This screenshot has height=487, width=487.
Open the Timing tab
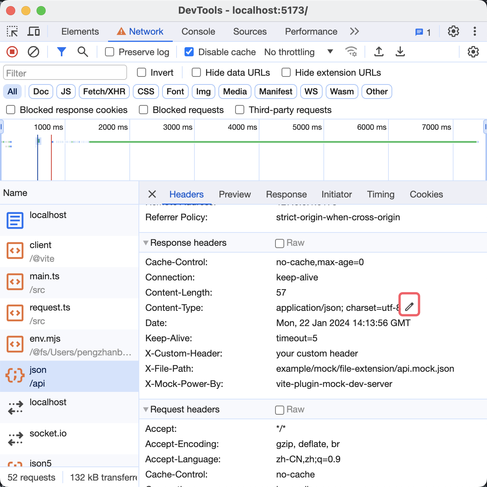380,194
